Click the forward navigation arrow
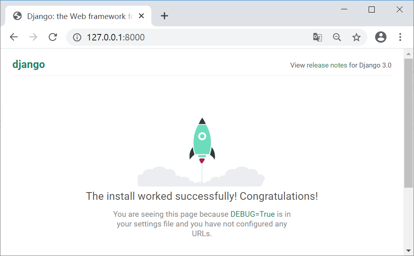Viewport: 414px width, 256px height. 33,37
